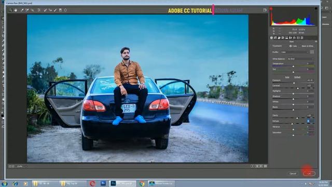Open the Basic panel options menu
Screen dimensions: 332x187
coord(316,42)
